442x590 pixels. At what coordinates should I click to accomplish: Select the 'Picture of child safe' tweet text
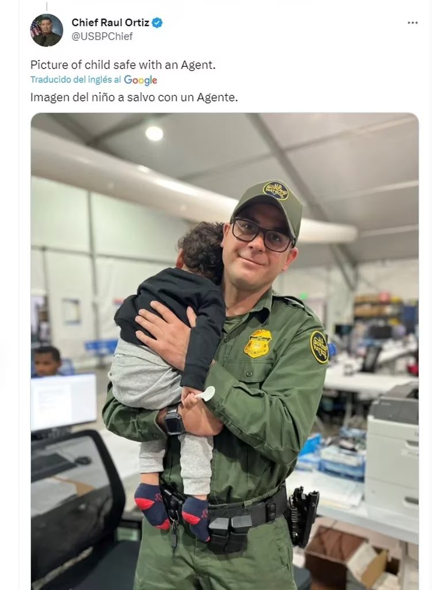(x=123, y=65)
